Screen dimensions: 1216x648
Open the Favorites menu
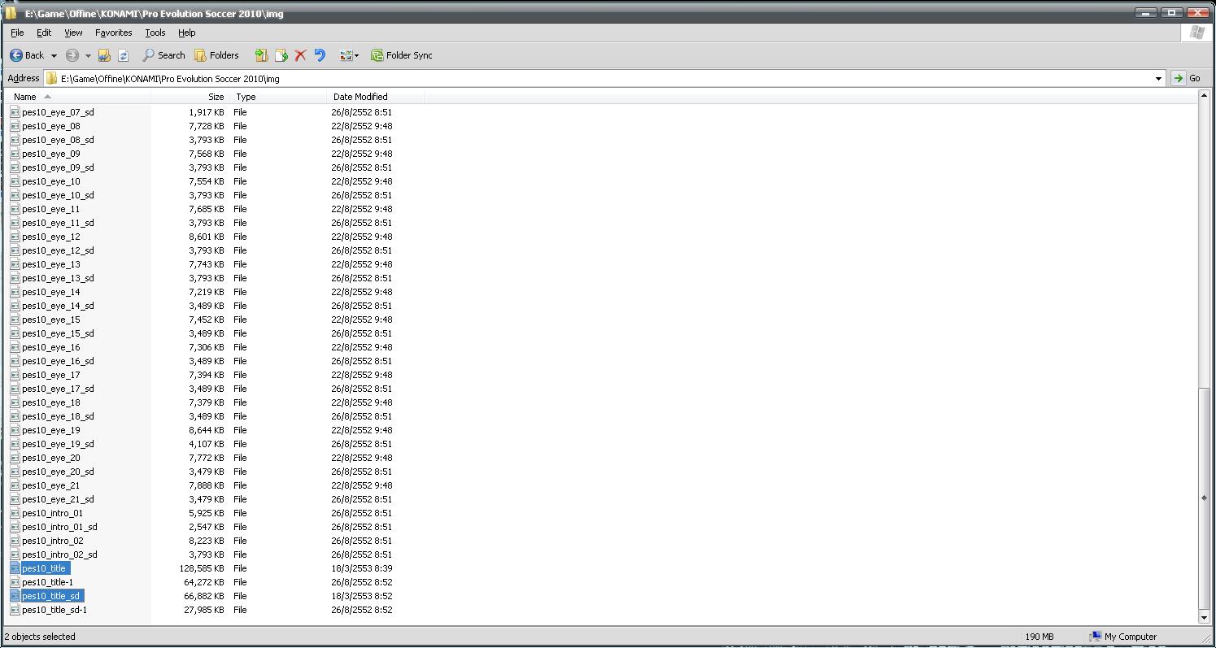pos(113,33)
